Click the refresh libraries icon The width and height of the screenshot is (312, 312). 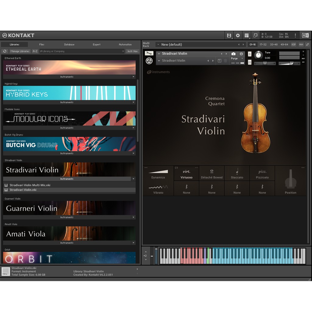[5, 51]
